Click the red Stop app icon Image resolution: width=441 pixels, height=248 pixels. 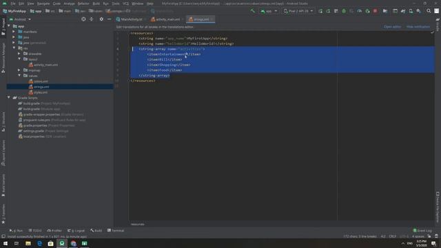[375, 11]
